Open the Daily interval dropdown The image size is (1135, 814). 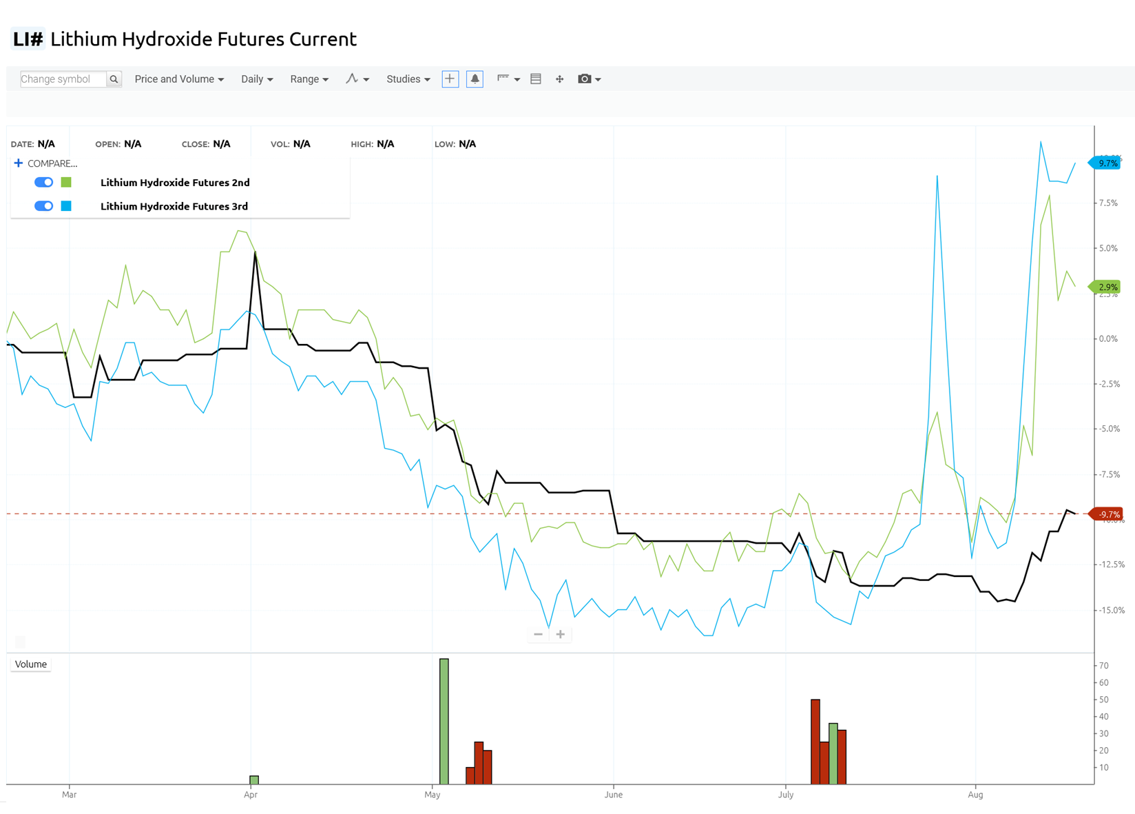coord(257,79)
